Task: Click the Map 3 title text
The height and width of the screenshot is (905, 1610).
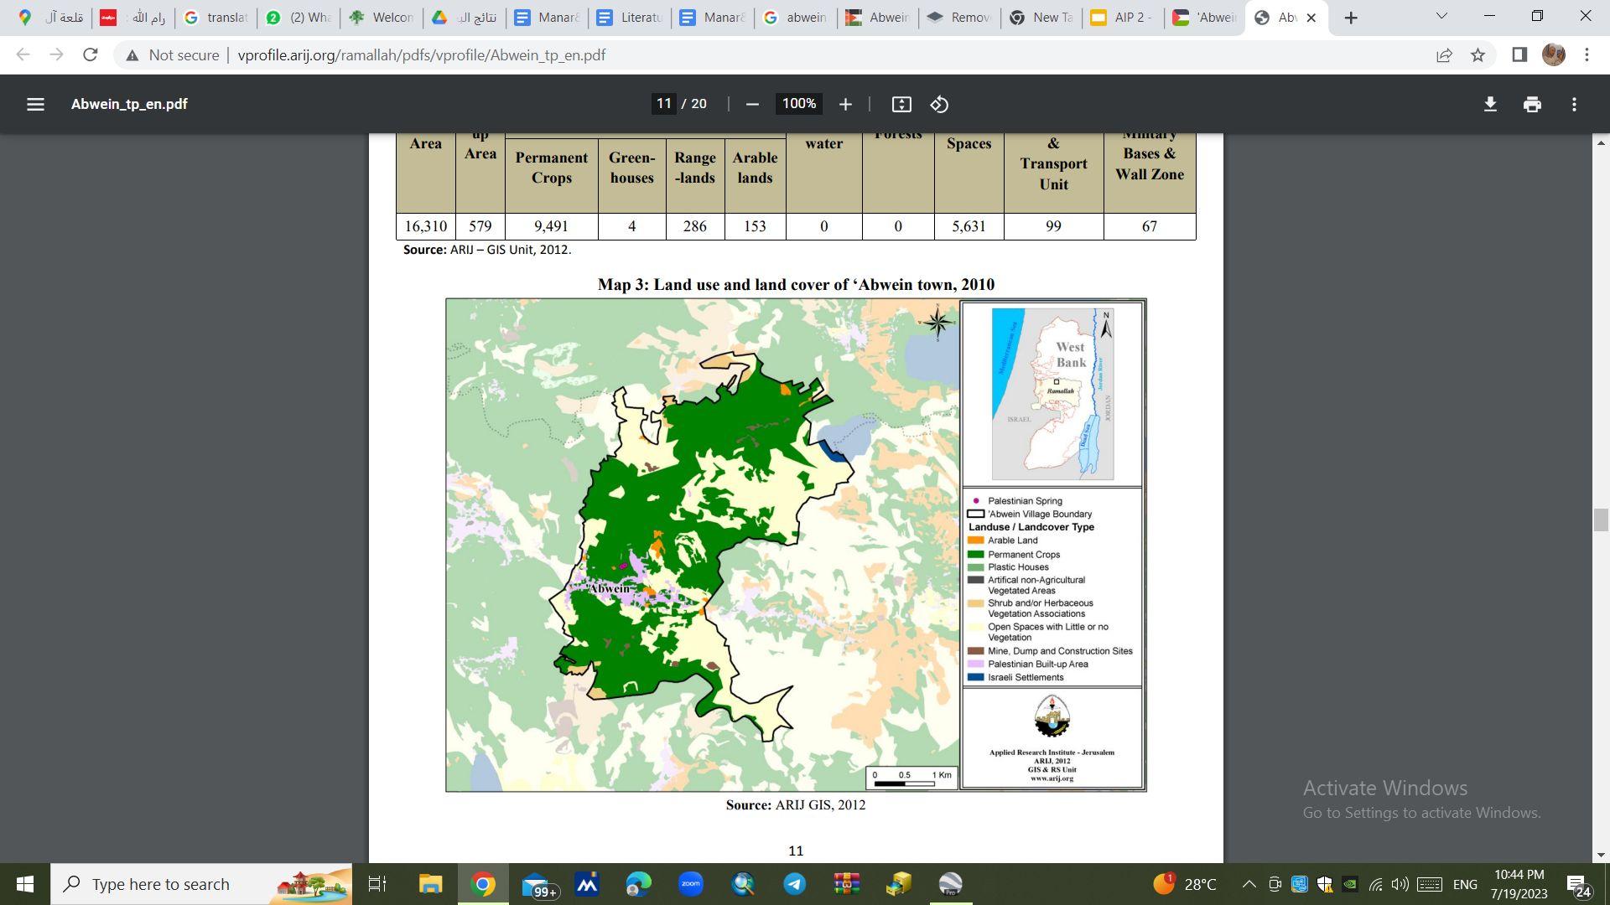Action: 796,285
